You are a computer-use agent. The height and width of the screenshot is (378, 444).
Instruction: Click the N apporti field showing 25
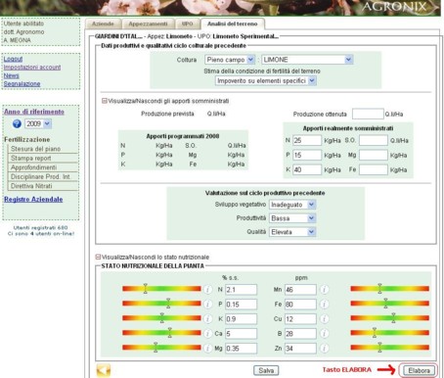click(307, 141)
